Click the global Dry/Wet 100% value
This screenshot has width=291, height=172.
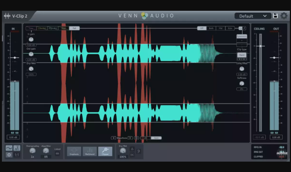click(123, 157)
